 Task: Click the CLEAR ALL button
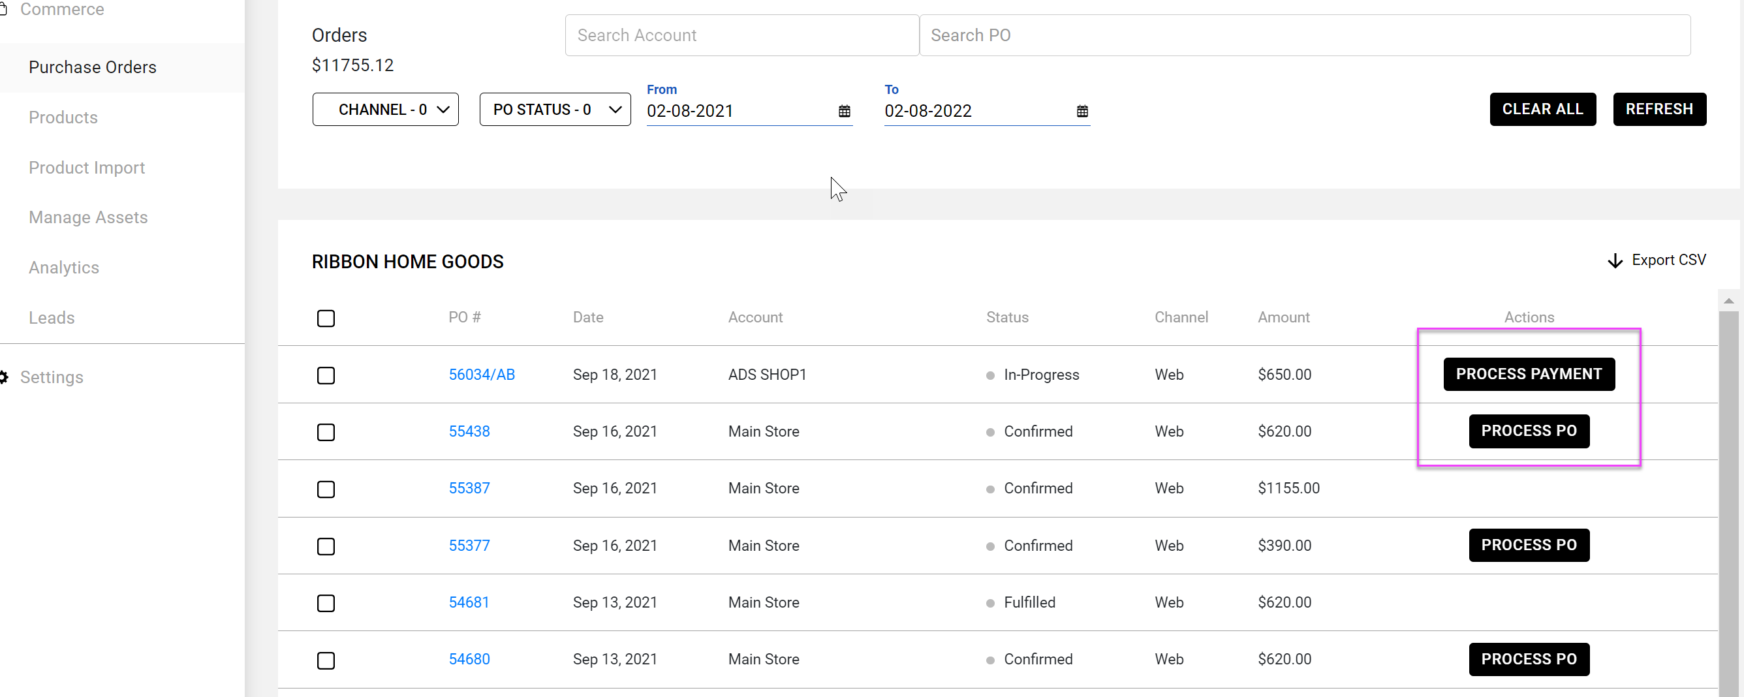pyautogui.click(x=1542, y=110)
